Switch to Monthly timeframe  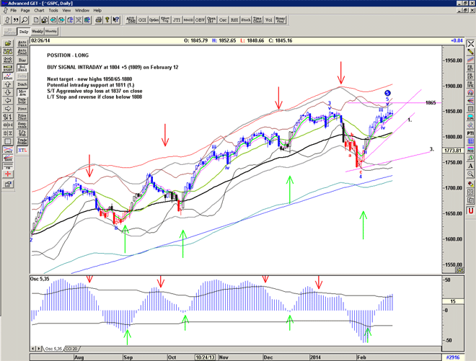52,32
